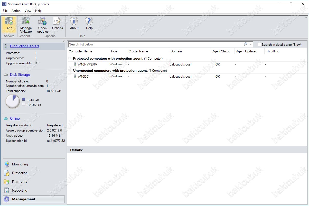Click the Management gear icon
Image resolution: width=309 pixels, height=206 pixels.
coord(7,199)
